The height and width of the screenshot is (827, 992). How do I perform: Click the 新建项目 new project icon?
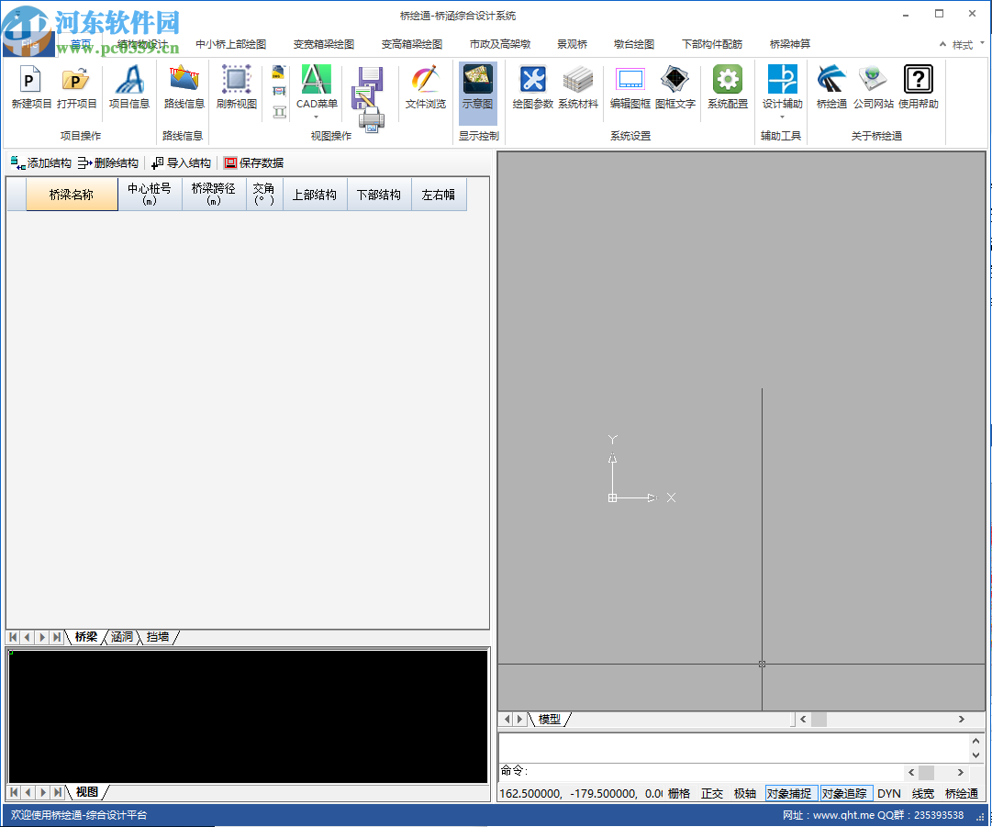click(x=31, y=87)
